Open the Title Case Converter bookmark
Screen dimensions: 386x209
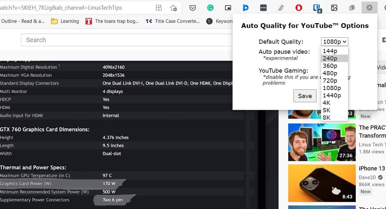(x=173, y=21)
